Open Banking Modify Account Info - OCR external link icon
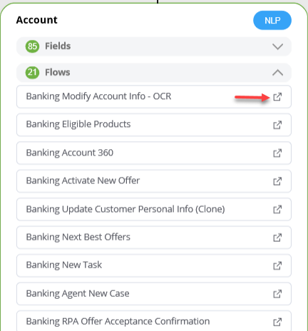Image resolution: width=308 pixels, height=331 pixels. (277, 97)
